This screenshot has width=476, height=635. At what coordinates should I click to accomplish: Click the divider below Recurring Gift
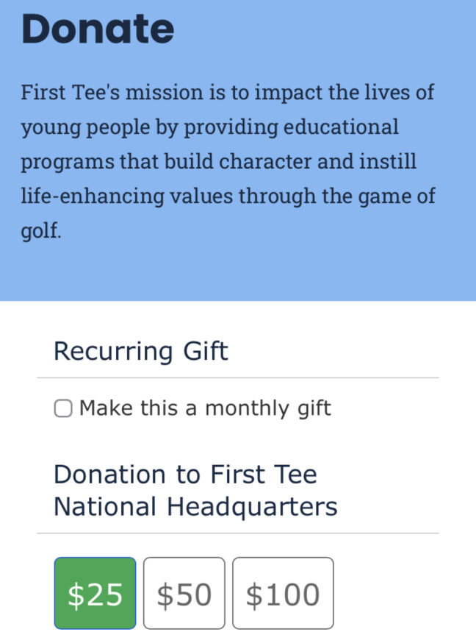click(x=238, y=378)
